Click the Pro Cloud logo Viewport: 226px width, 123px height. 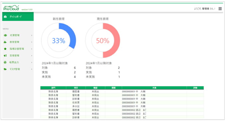11,8
